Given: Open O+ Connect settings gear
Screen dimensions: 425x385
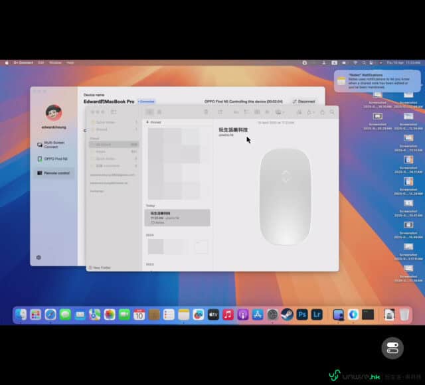Looking at the screenshot, I should (x=39, y=258).
